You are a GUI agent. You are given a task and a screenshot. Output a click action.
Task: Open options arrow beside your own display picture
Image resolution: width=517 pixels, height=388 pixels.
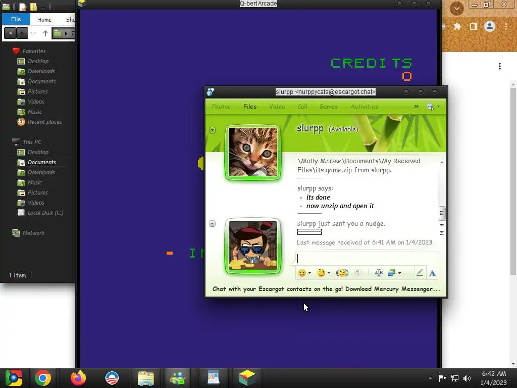213,224
